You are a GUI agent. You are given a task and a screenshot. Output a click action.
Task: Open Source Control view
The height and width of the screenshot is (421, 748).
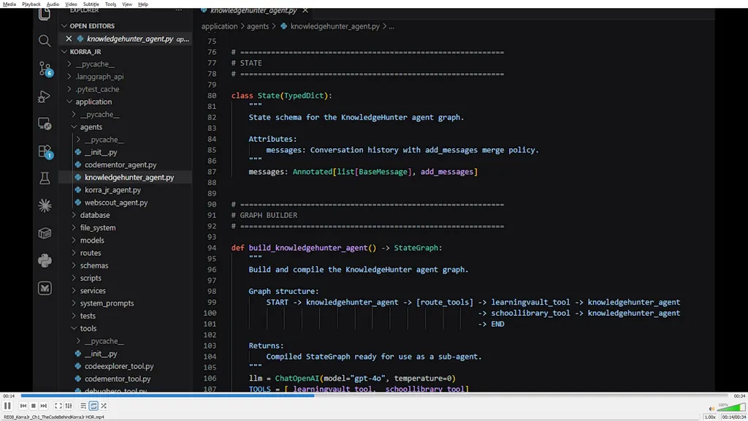pyautogui.click(x=45, y=69)
